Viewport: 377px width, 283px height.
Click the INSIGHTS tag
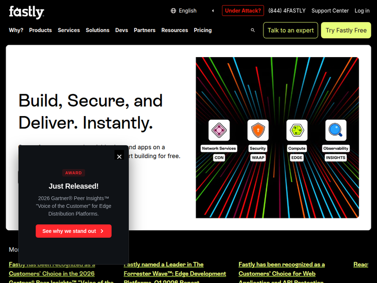pos(336,158)
